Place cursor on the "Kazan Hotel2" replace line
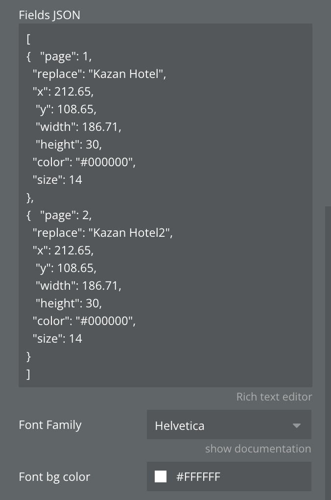Image resolution: width=331 pixels, height=500 pixels. click(102, 233)
